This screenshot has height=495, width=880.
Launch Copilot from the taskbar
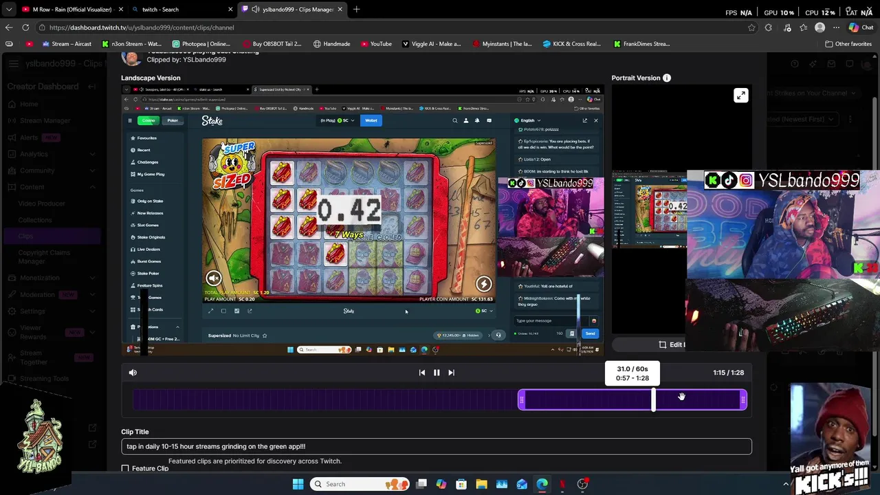441,484
